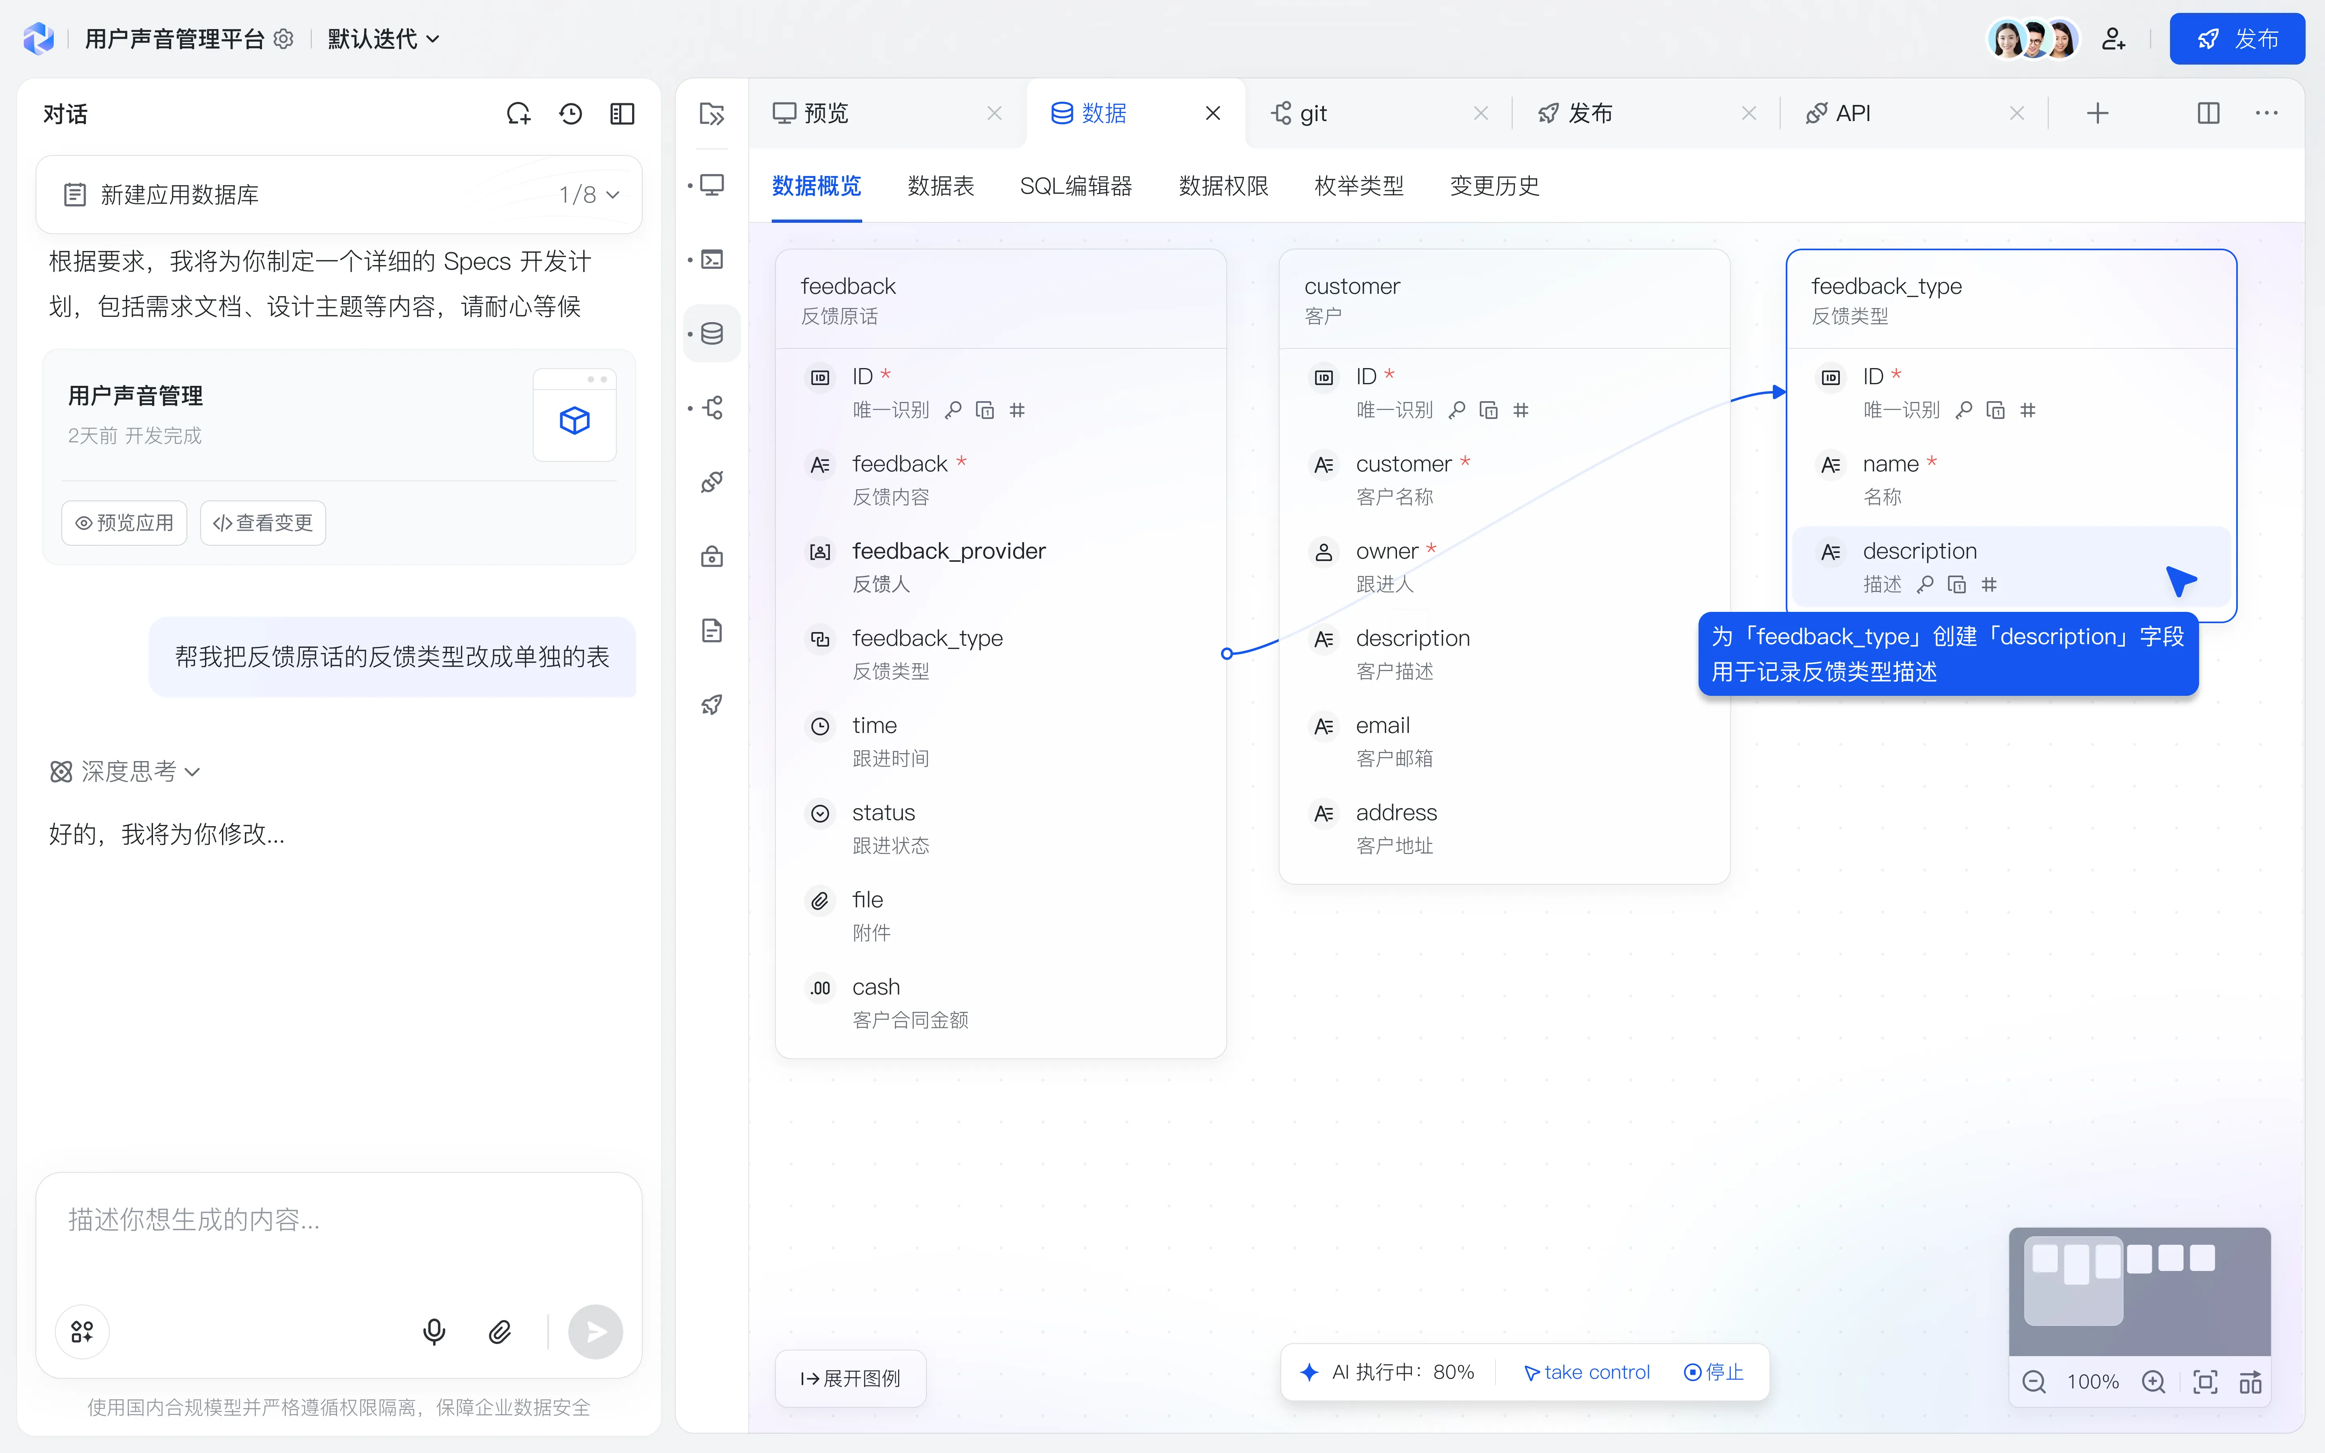Click the send message arrow button
The height and width of the screenshot is (1453, 2325).
[596, 1332]
